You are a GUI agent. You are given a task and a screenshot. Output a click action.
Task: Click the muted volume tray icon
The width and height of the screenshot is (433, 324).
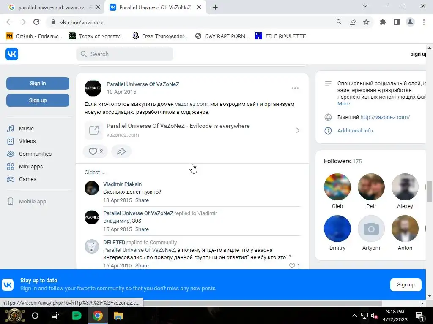coord(375,316)
